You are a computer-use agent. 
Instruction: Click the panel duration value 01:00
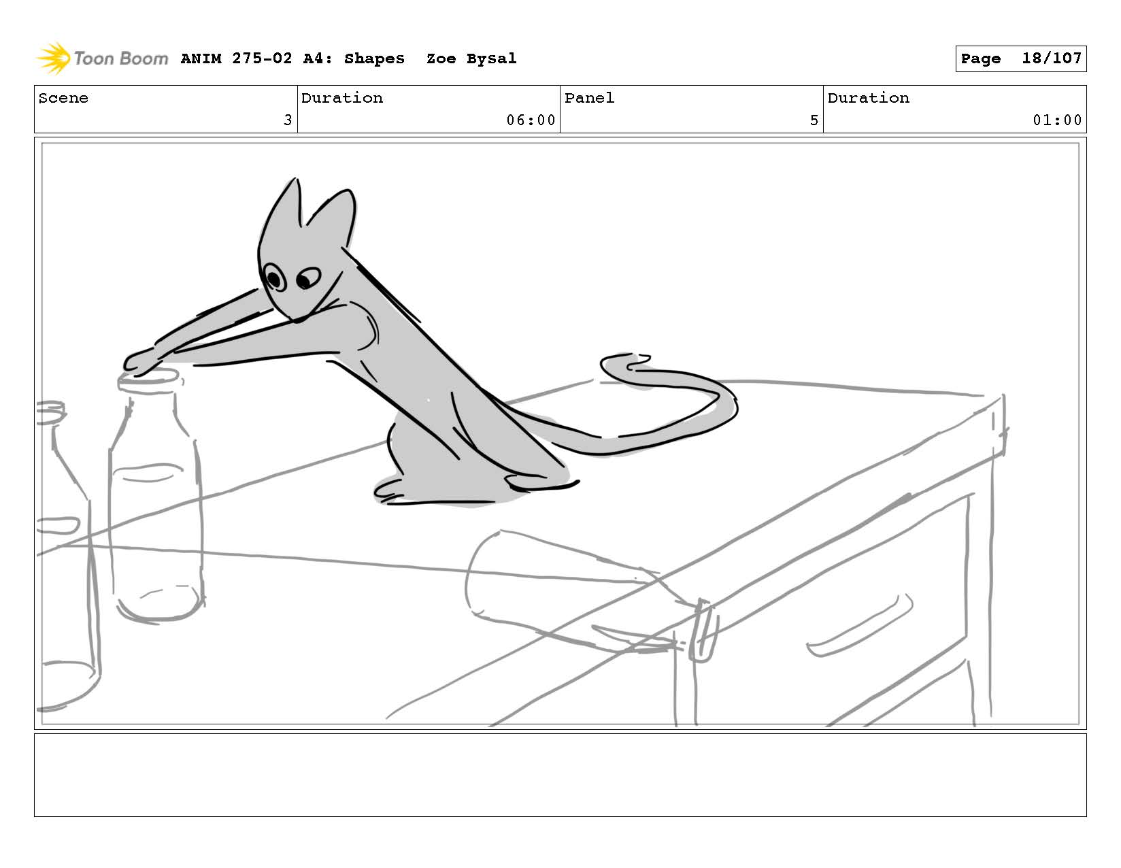[x=1056, y=120]
